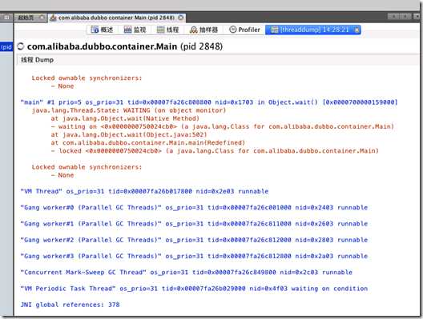Click the 线程 threads list icon
This screenshot has width=423, height=319.
click(x=160, y=30)
